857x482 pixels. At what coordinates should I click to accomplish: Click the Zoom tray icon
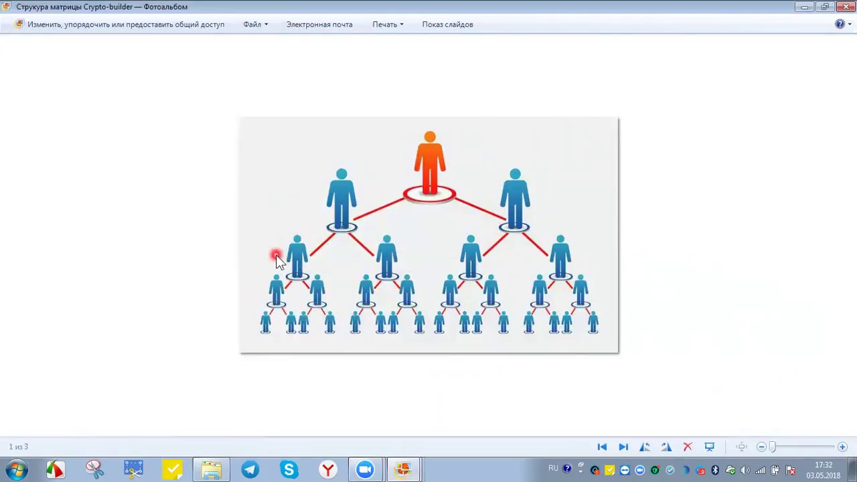pyautogui.click(x=639, y=470)
